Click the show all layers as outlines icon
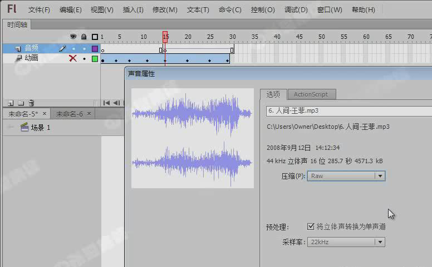432x267 pixels. [95, 37]
